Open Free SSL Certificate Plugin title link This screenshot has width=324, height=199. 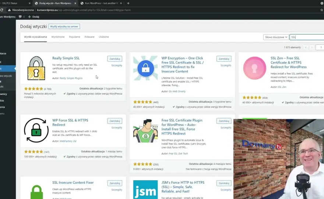click(x=182, y=127)
